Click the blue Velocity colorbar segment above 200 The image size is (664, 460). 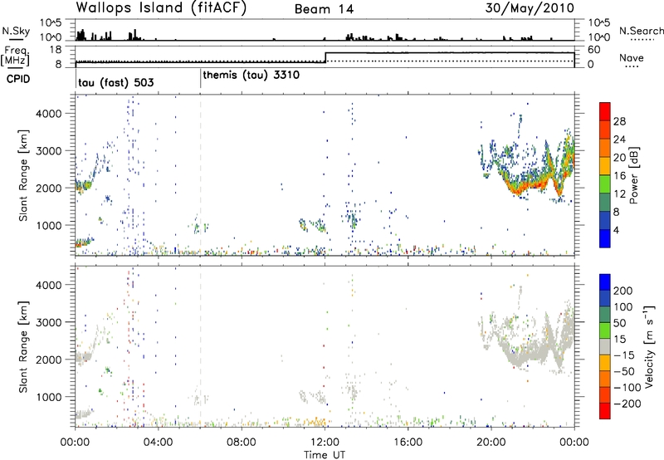[605, 282]
